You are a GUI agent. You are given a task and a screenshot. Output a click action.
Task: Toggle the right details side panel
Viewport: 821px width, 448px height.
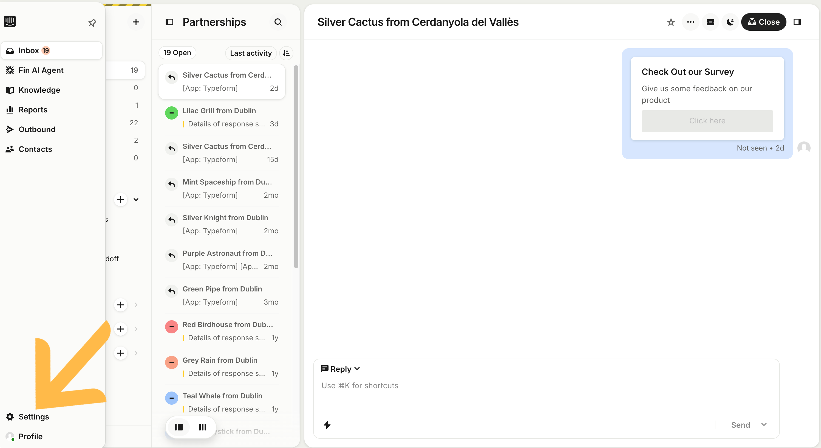coord(797,22)
